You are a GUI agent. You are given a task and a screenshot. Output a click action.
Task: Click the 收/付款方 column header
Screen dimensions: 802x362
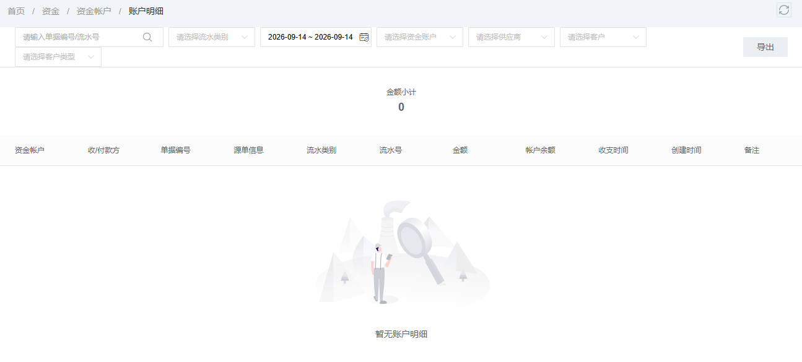coord(104,150)
